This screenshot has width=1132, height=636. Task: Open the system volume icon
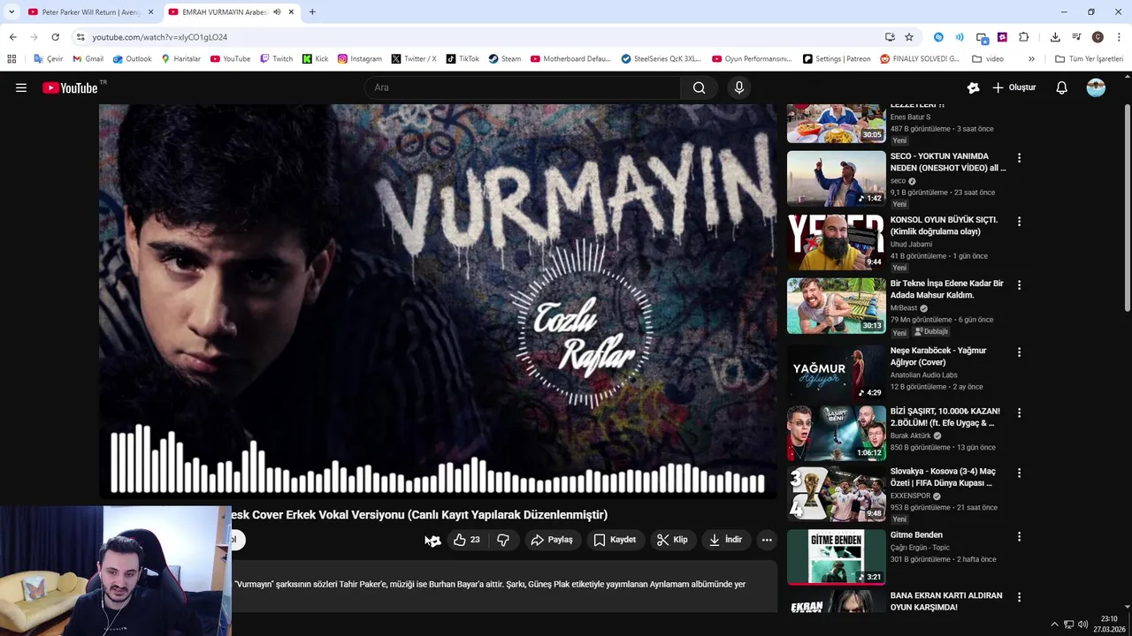coord(1082,625)
